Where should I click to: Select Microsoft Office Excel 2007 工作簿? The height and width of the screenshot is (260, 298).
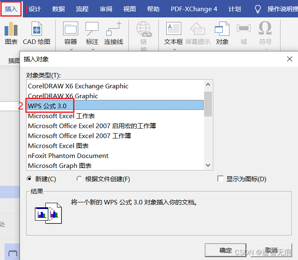point(115,136)
